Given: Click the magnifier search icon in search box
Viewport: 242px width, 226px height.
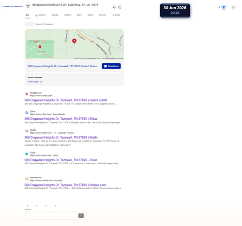Looking at the screenshot, I should pyautogui.click(x=28, y=7).
